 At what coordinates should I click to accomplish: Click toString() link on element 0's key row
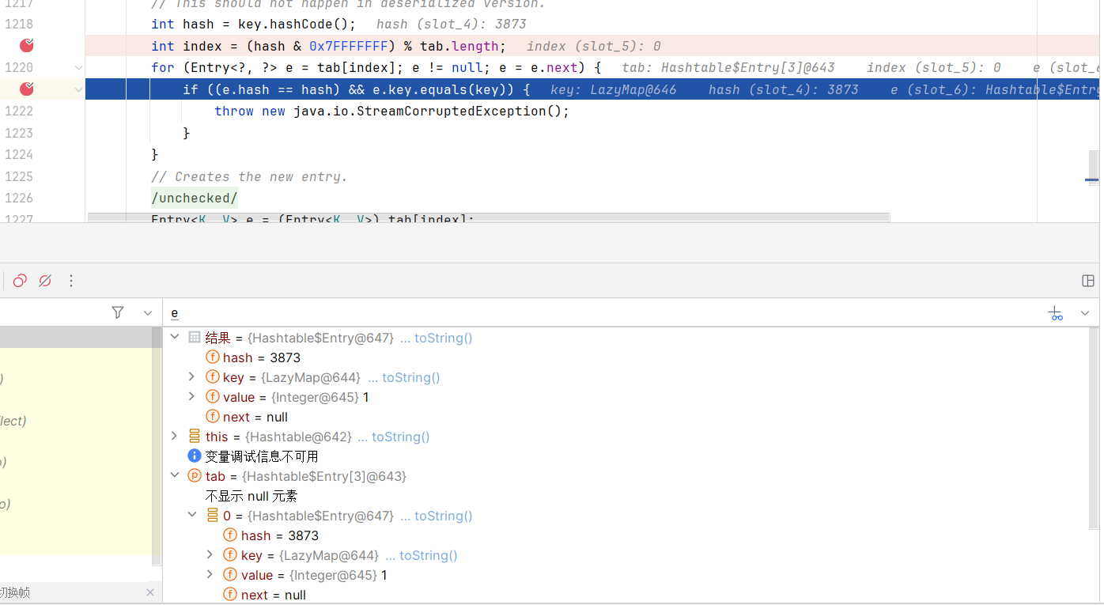point(428,555)
